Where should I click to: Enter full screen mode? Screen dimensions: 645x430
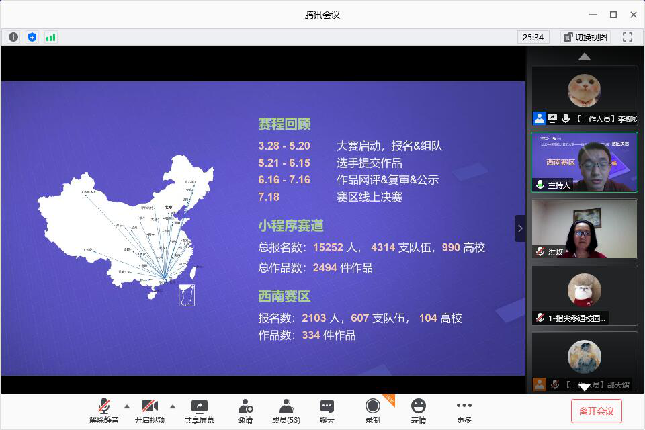tap(628, 37)
